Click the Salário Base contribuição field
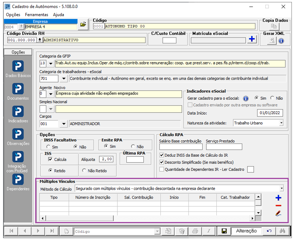The image size is (295, 240). pyautogui.click(x=181, y=147)
